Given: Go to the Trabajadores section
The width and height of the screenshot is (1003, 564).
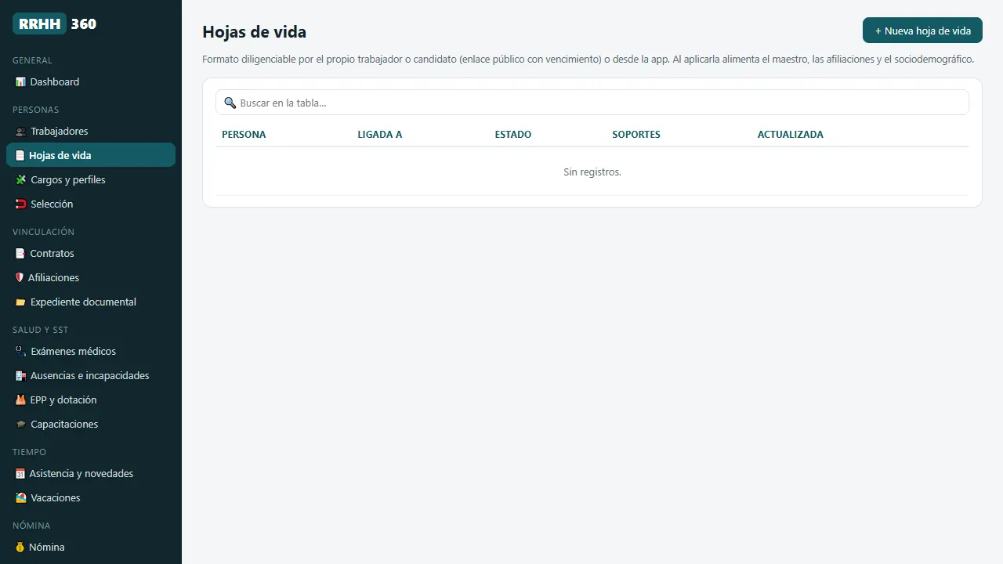Looking at the screenshot, I should pos(91,131).
